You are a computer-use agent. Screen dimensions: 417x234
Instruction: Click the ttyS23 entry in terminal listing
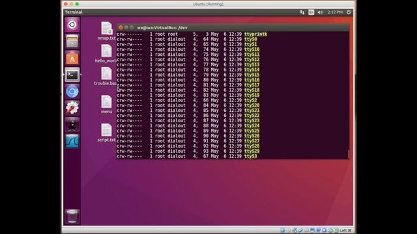coord(252,121)
